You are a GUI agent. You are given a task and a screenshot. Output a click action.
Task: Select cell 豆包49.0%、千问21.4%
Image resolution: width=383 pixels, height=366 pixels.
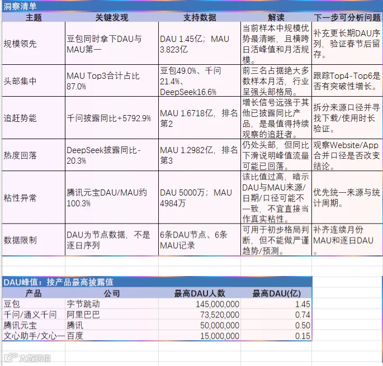(200, 80)
